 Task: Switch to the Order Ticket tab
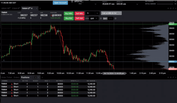tap(7, 77)
